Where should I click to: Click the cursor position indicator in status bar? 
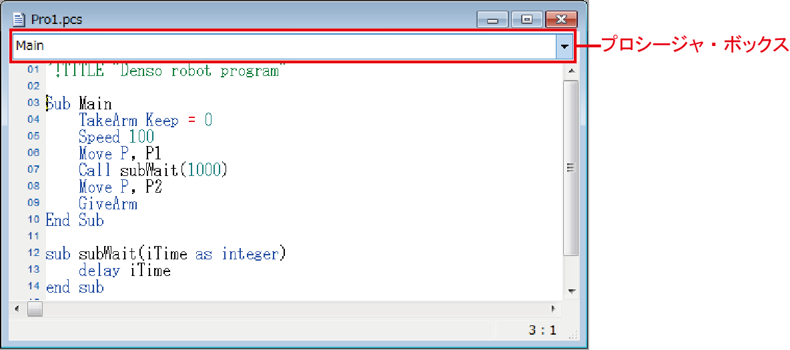coord(543,330)
